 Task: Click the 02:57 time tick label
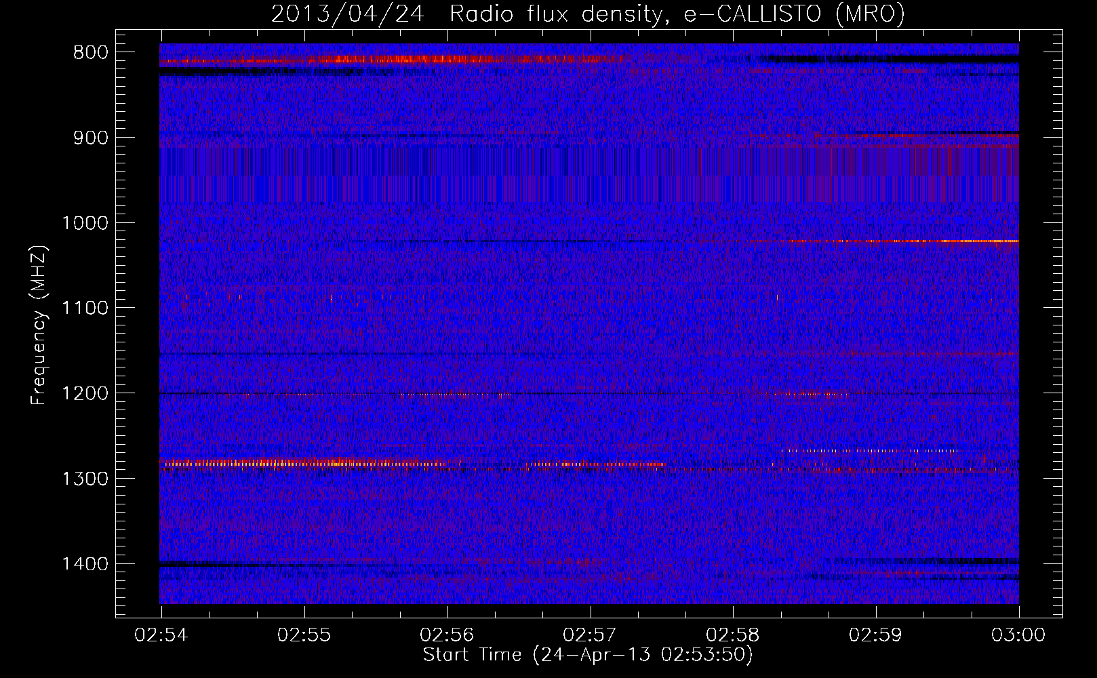(x=591, y=635)
